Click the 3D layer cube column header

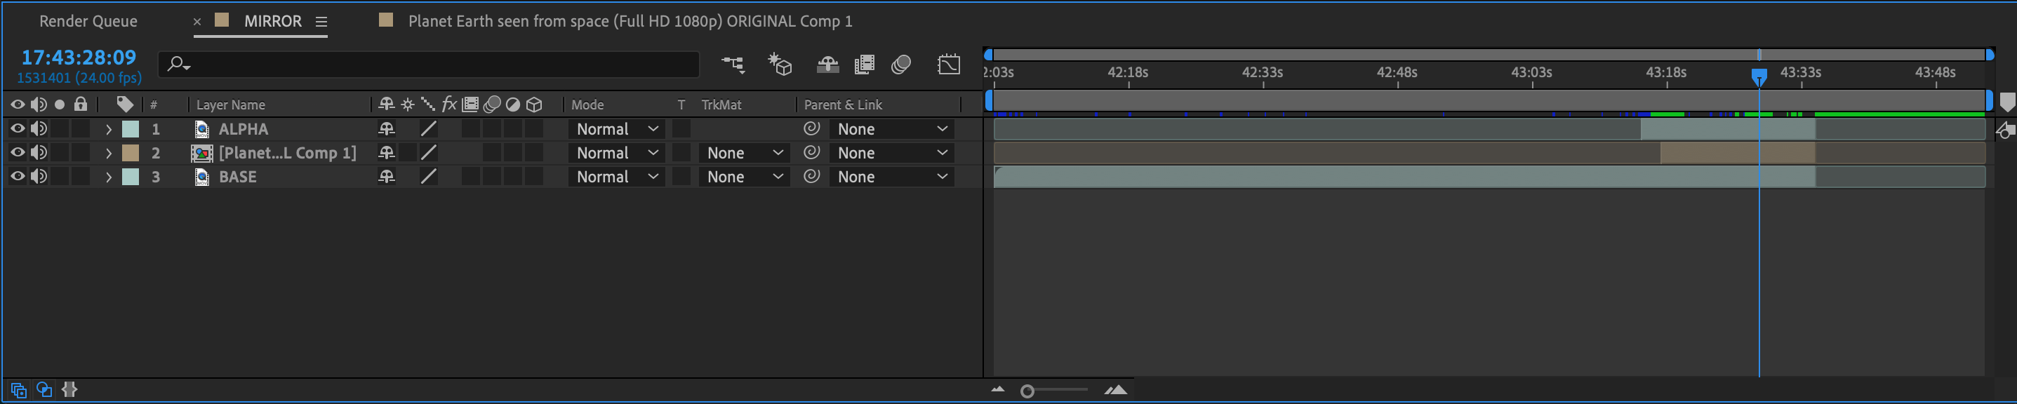(534, 105)
